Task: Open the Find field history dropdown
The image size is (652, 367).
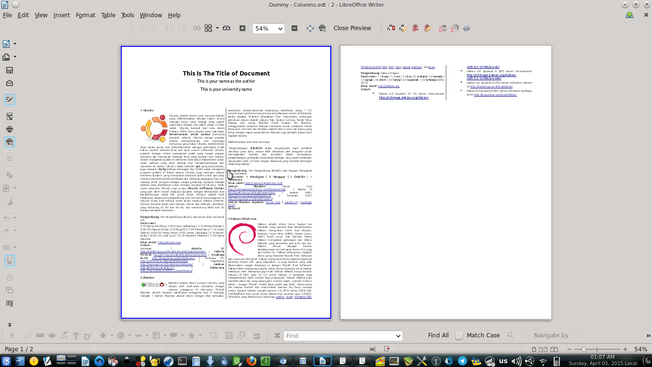Action: click(398, 335)
